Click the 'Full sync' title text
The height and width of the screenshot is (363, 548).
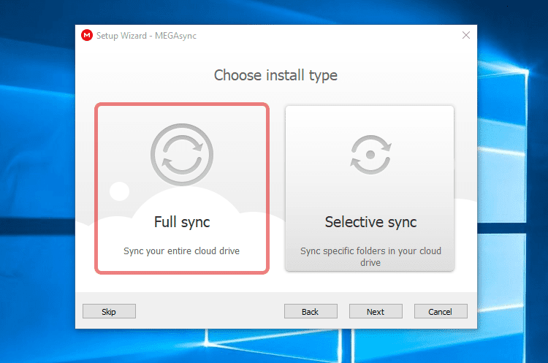click(x=182, y=222)
